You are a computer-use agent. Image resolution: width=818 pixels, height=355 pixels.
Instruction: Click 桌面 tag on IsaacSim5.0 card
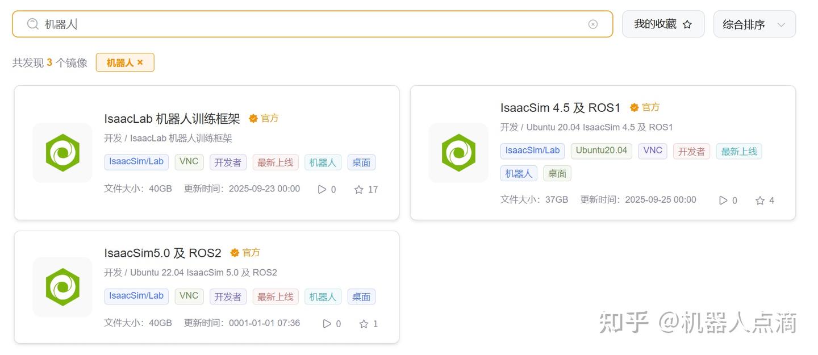(361, 296)
